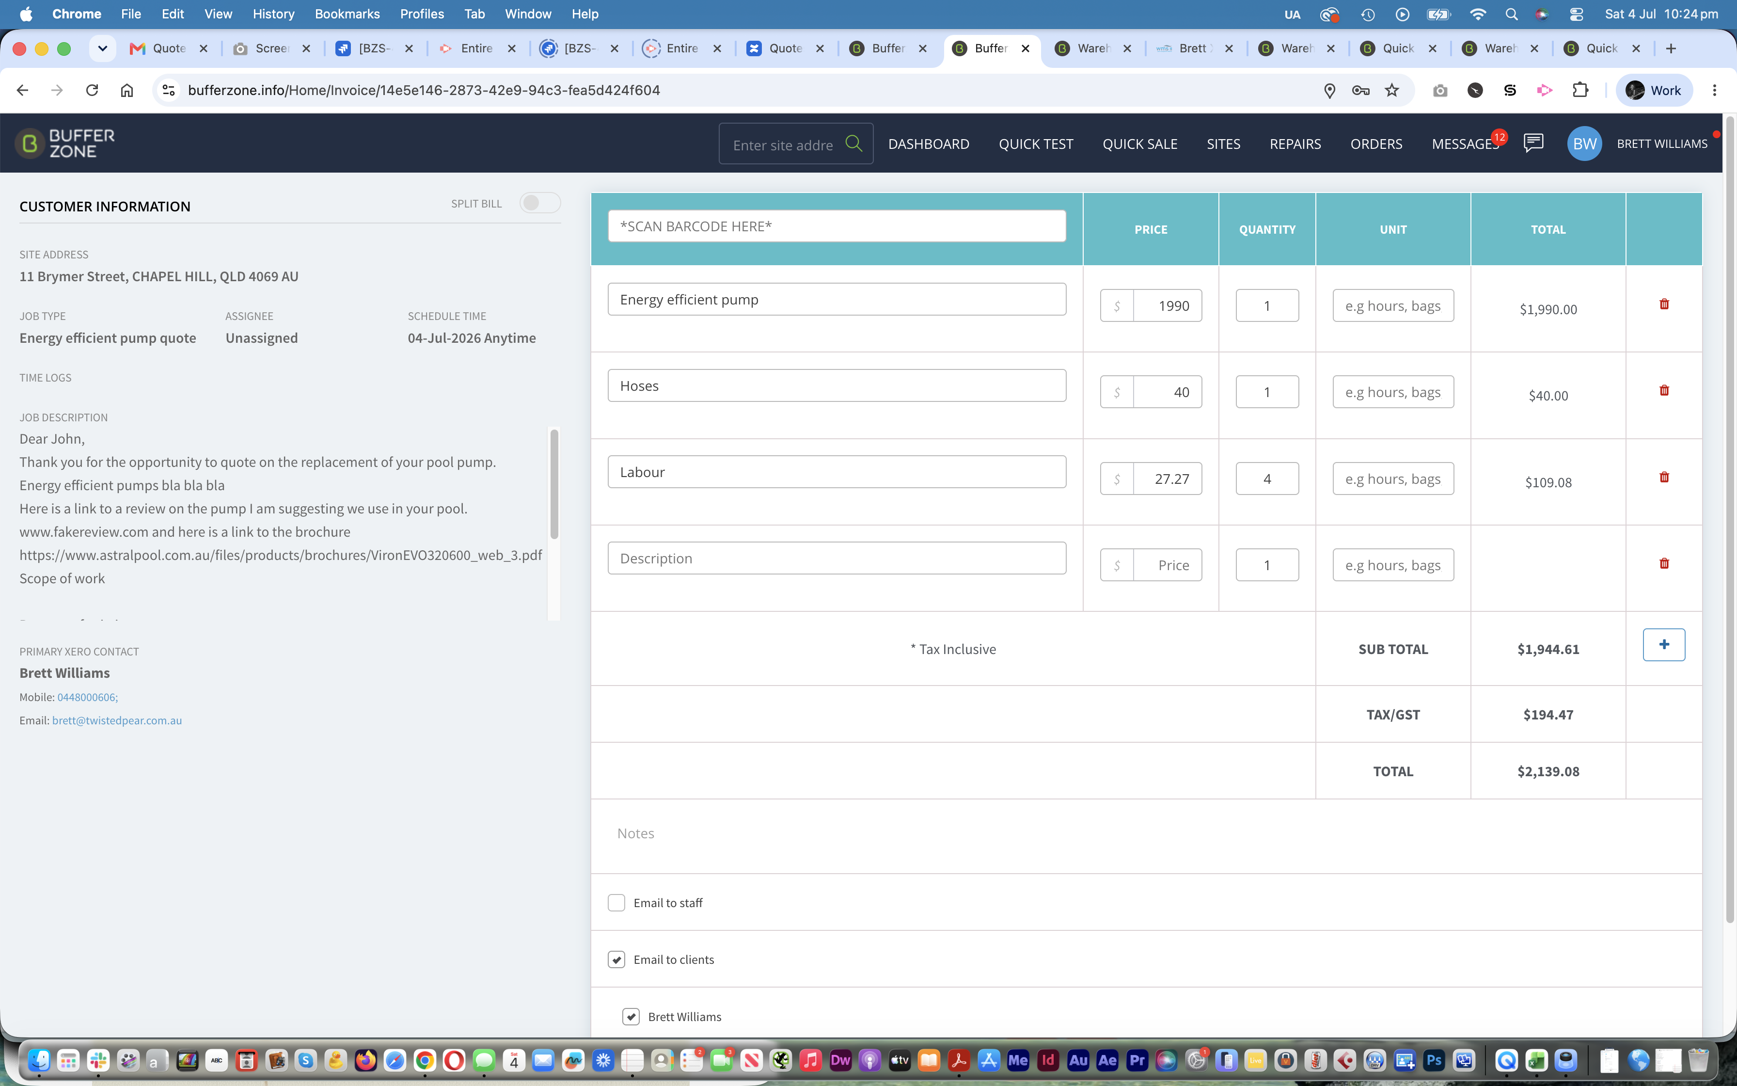Viewport: 1737px width, 1086px height.
Task: Click the Chrome address bar URL
Action: (x=424, y=90)
